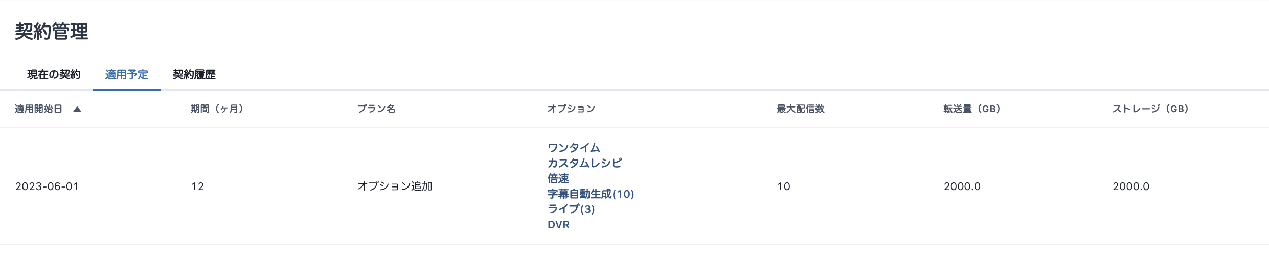This screenshot has width=1269, height=267.
Task: Open the DVR option link
Action: click(x=558, y=225)
